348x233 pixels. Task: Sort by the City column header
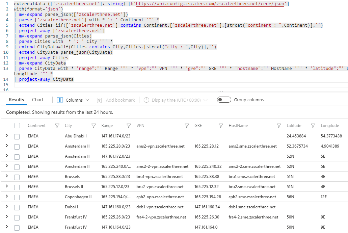(69, 126)
